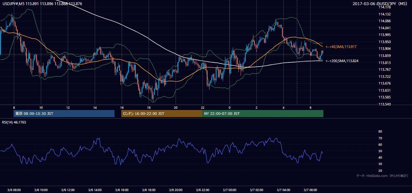412x193 pixels.
Task: Click midnight hour label 0 below price chart
Action: pos(230,107)
